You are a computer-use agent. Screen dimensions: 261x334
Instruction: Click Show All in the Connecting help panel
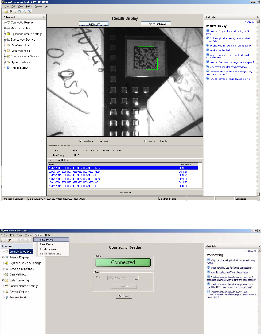point(251,251)
